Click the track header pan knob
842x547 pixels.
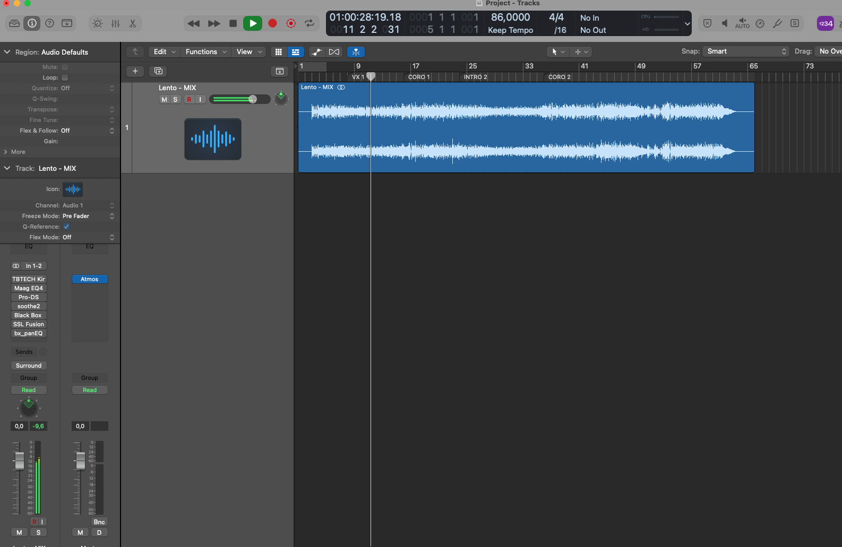click(281, 98)
